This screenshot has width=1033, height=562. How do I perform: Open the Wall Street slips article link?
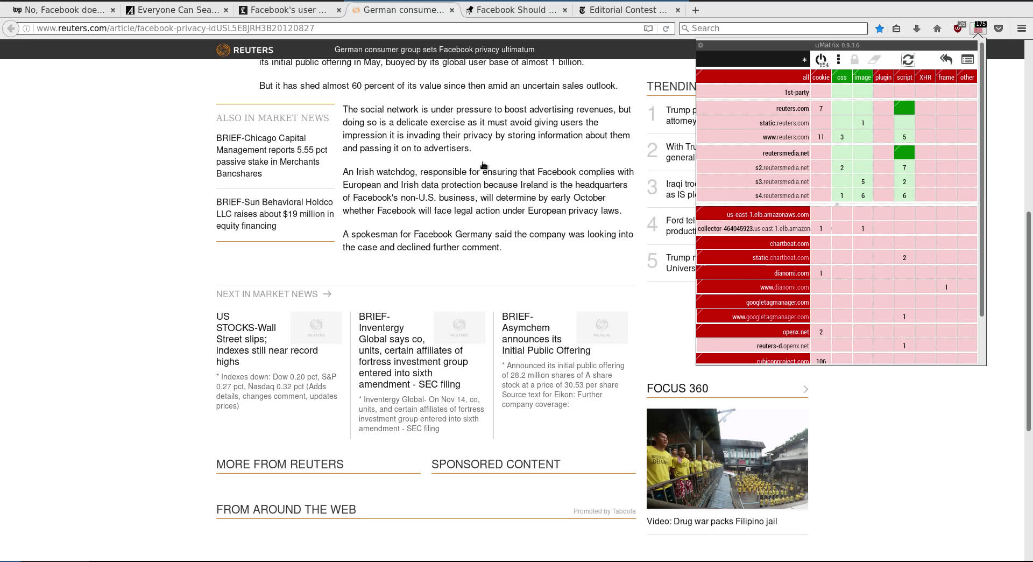click(267, 339)
